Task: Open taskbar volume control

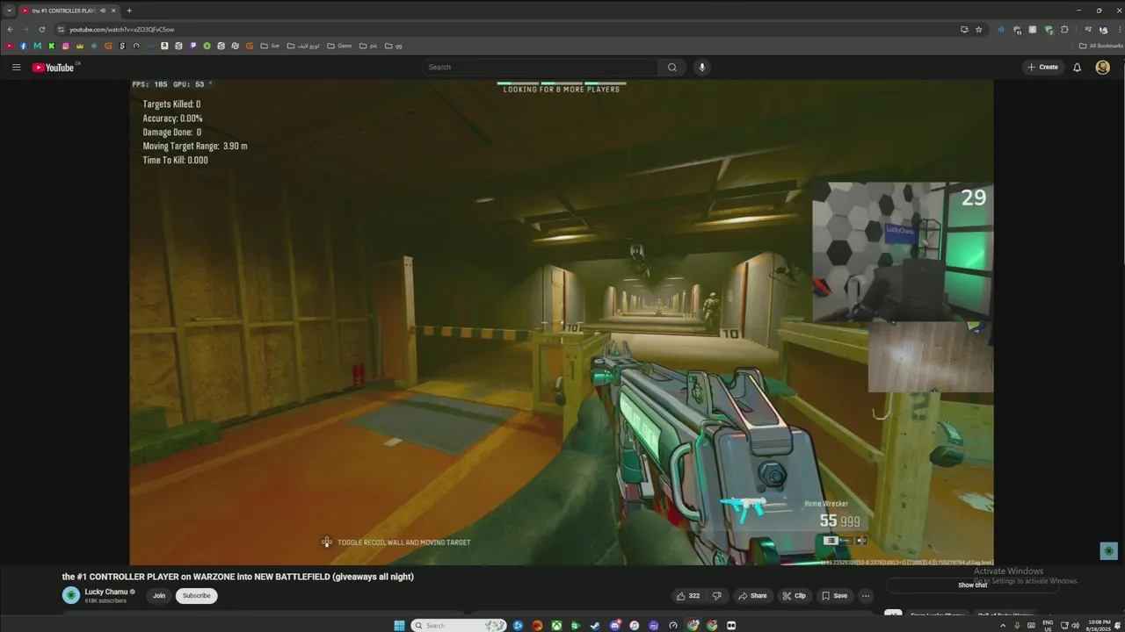Action: tap(1075, 625)
